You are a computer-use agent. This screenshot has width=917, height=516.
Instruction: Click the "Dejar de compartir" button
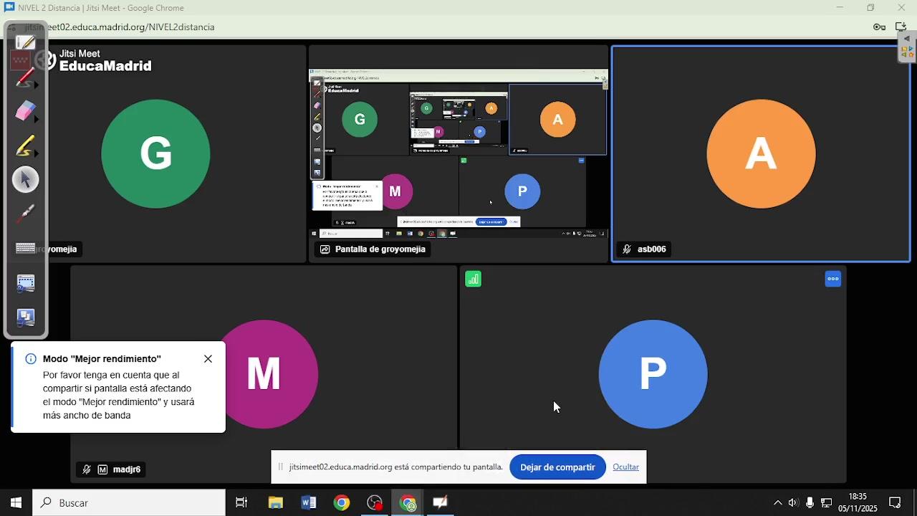pos(557,467)
